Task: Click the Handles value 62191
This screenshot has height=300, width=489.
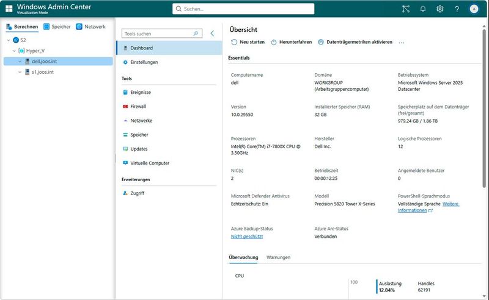Action: click(424, 290)
